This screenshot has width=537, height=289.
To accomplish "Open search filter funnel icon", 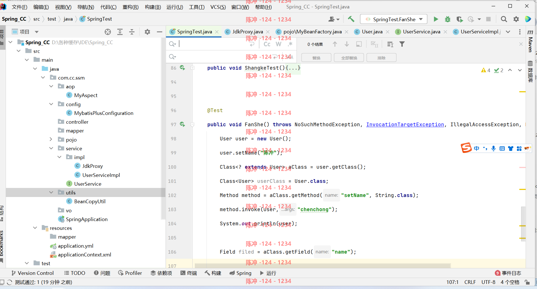I will (x=402, y=44).
